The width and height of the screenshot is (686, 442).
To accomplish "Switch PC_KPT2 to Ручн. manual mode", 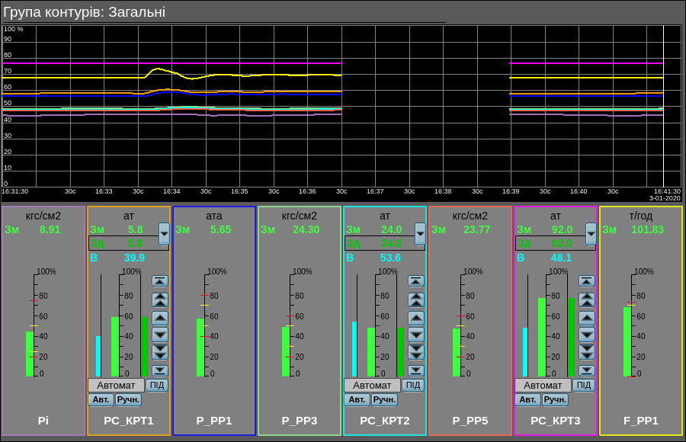I will point(384,399).
